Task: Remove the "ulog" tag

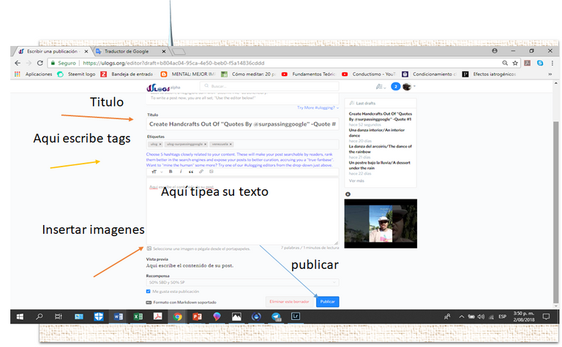Action: click(160, 145)
